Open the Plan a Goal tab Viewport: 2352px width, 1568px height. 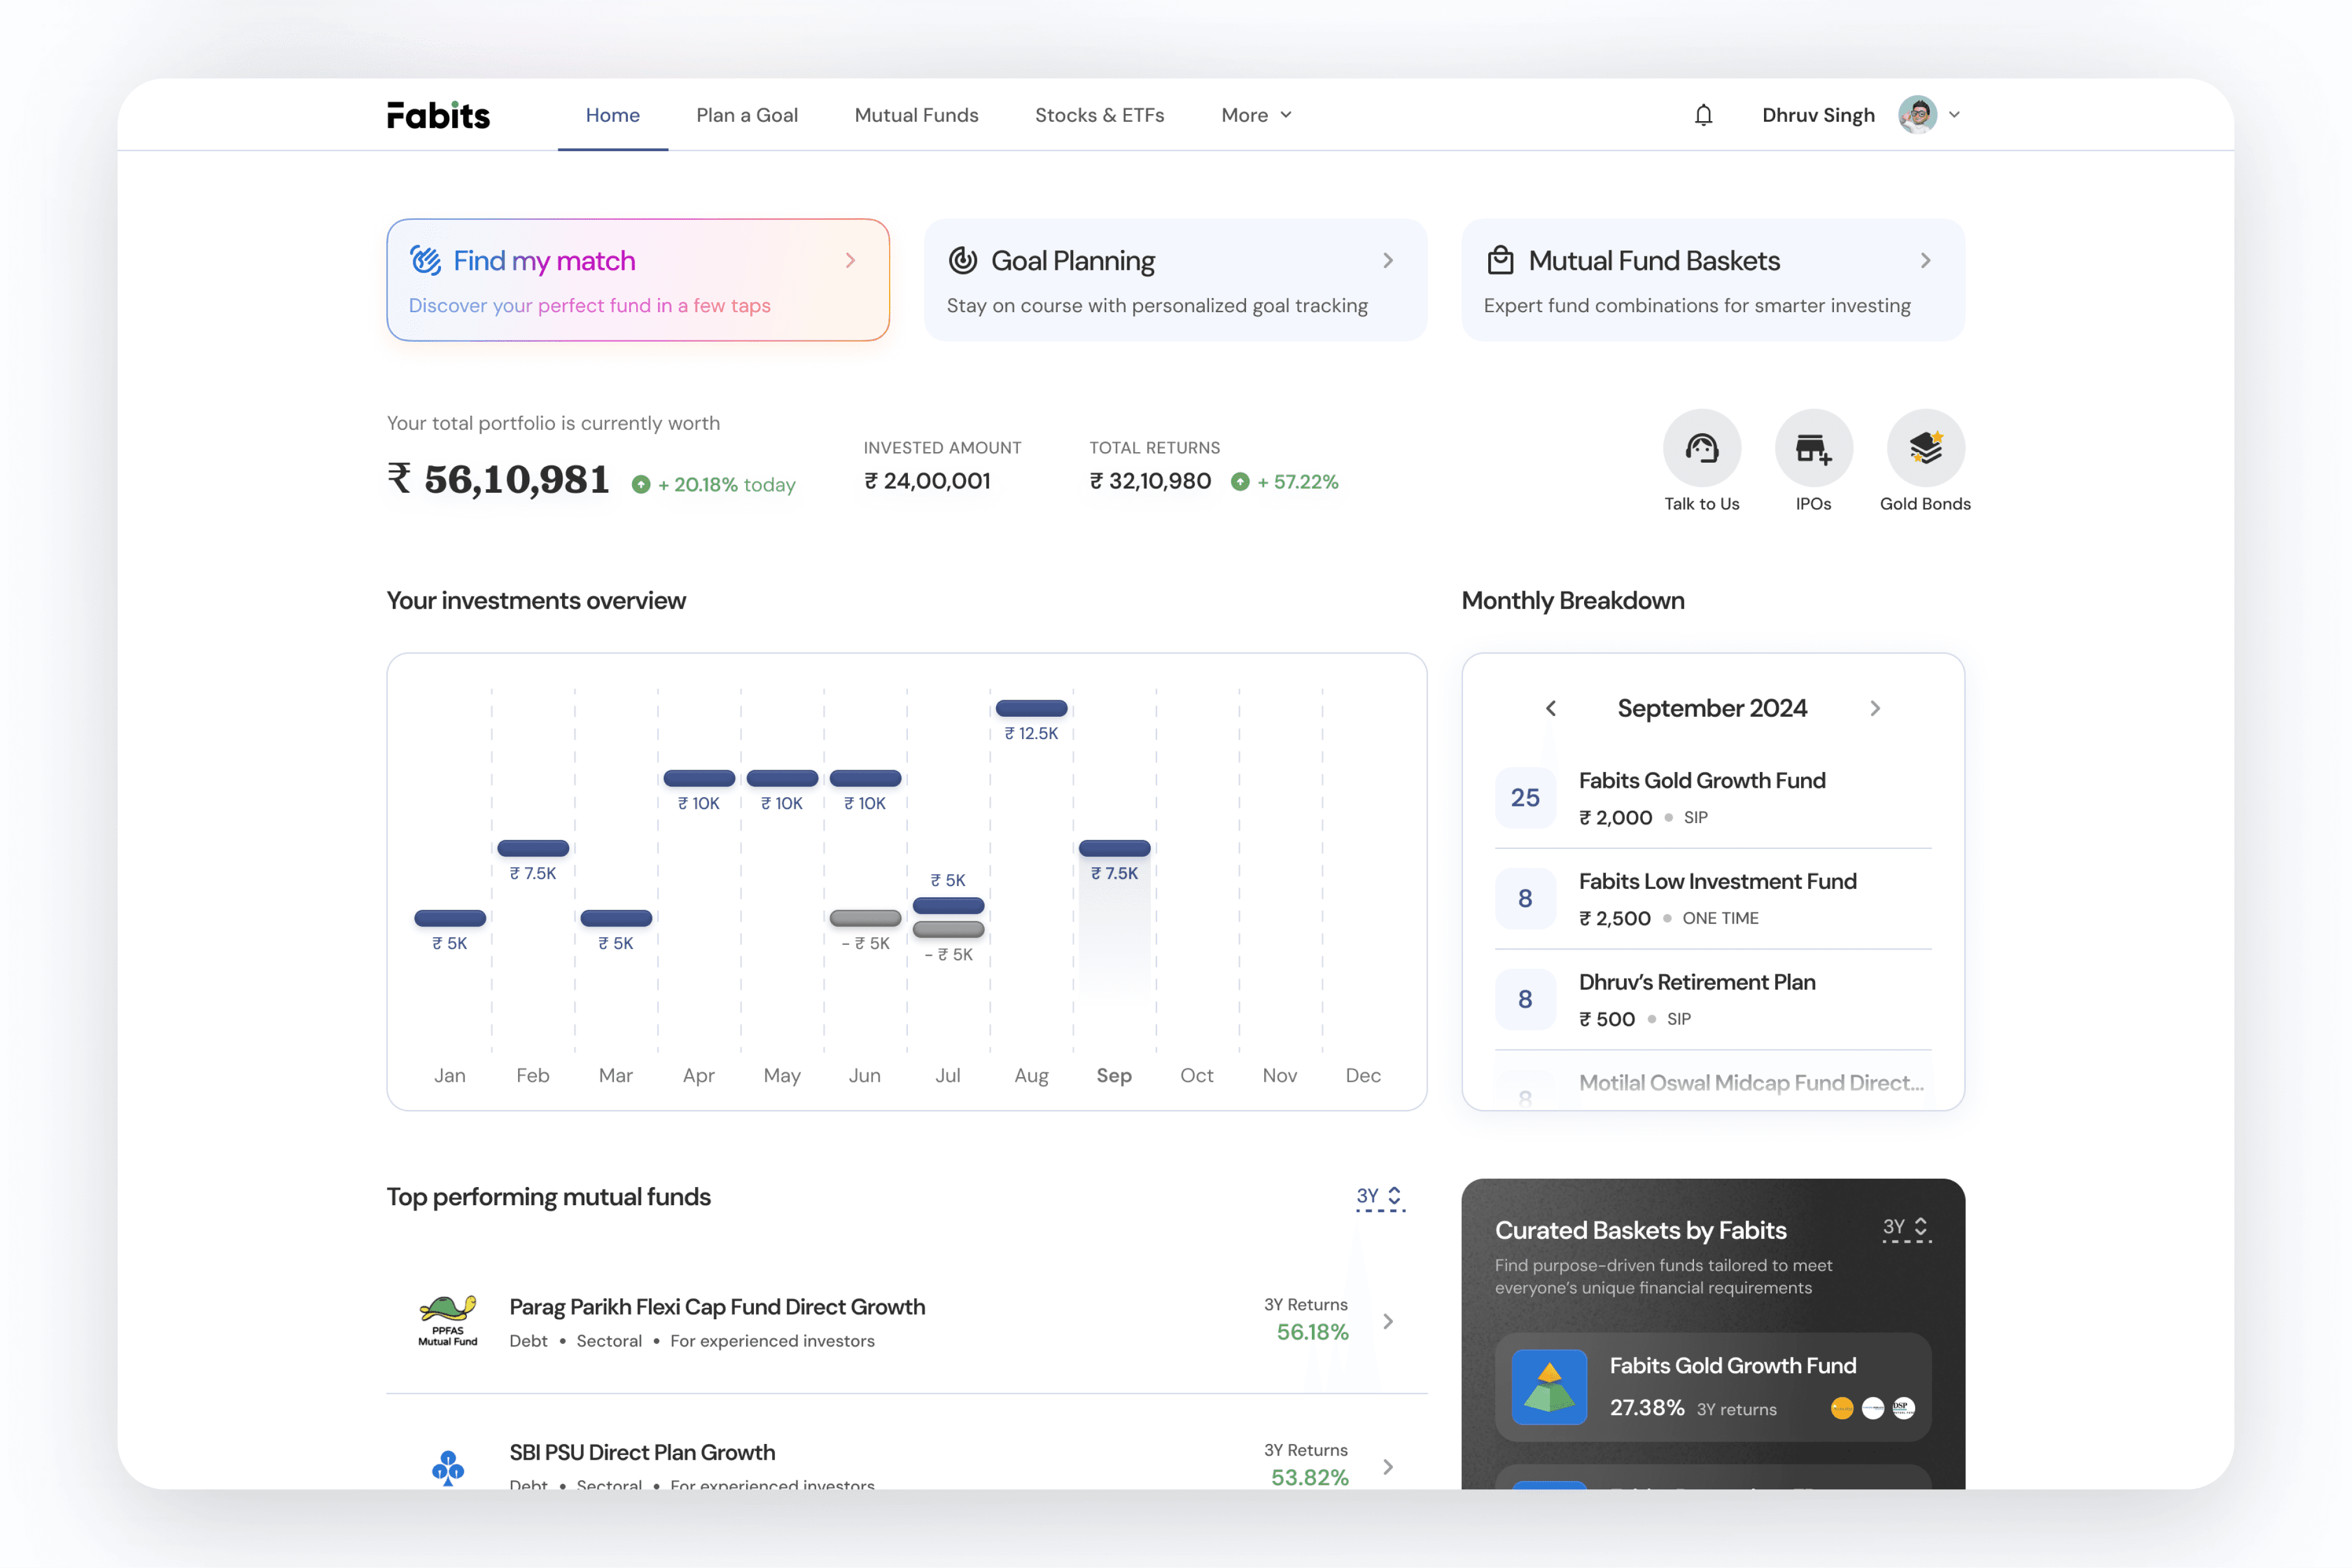pos(746,115)
